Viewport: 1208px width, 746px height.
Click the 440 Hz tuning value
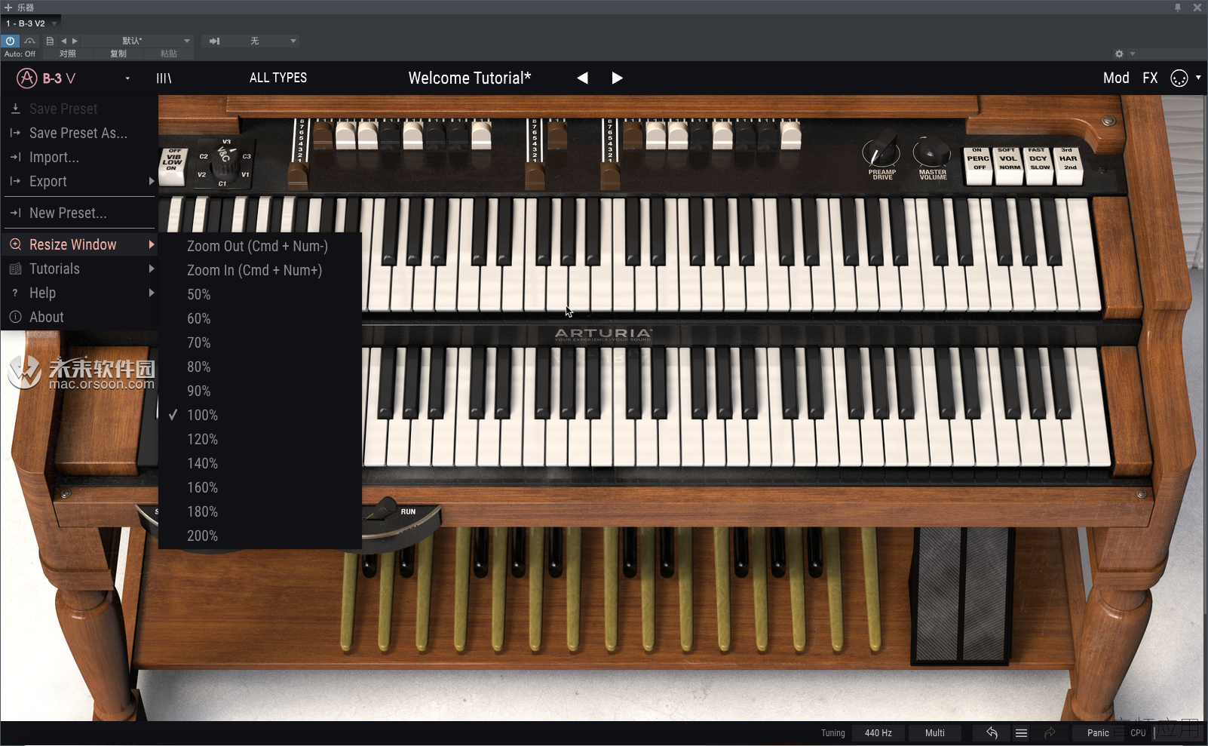[x=878, y=733]
